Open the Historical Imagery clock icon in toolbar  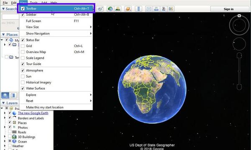click(110, 9)
